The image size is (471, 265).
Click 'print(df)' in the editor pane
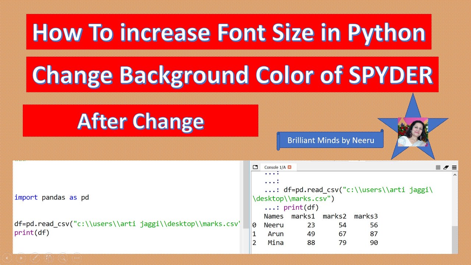32,233
